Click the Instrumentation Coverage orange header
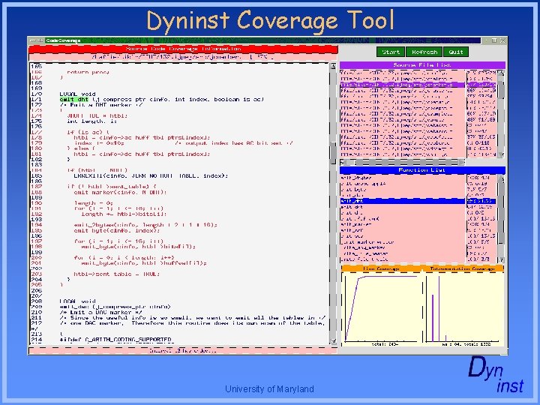 463,268
